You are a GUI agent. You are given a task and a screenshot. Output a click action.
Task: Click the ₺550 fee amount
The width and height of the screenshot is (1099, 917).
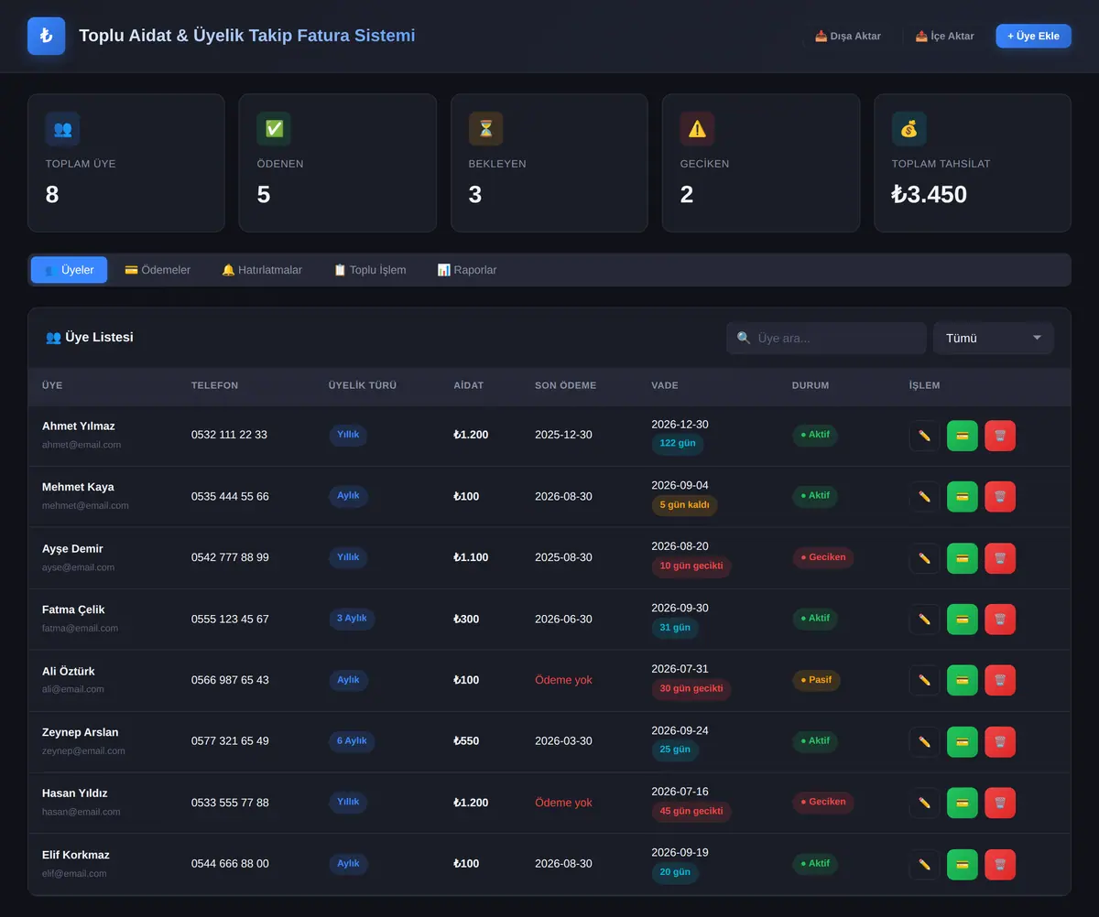466,741
